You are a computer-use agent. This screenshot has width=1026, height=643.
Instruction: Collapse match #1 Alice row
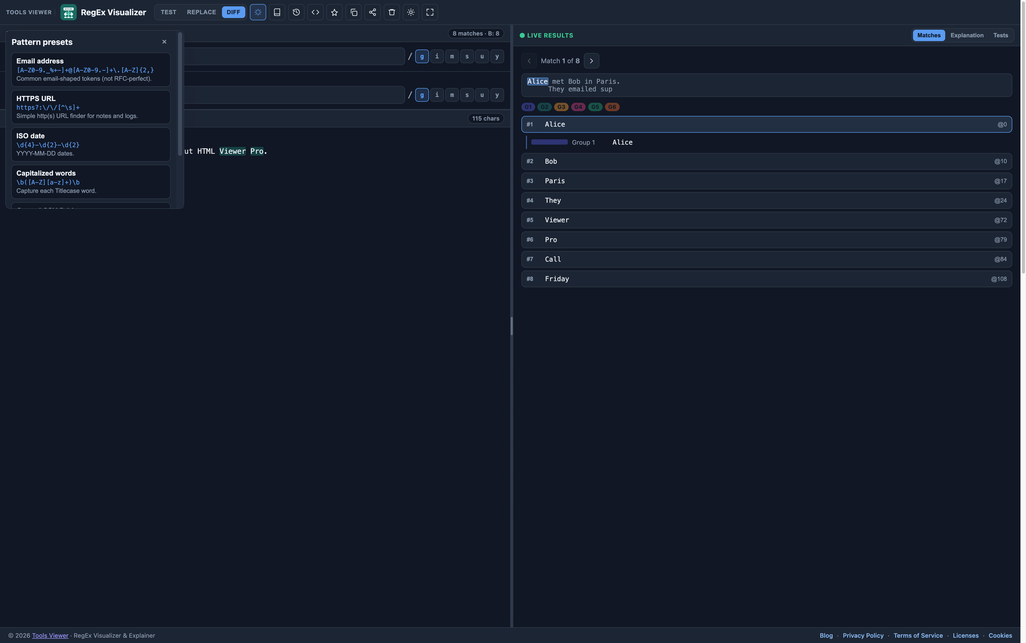pyautogui.click(x=766, y=125)
